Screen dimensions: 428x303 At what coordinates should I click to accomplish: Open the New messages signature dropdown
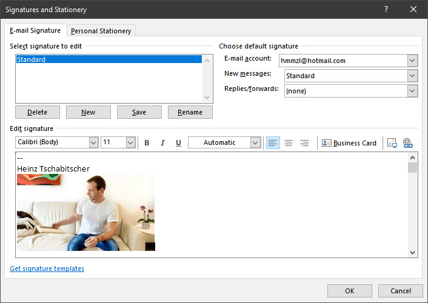pyautogui.click(x=412, y=76)
